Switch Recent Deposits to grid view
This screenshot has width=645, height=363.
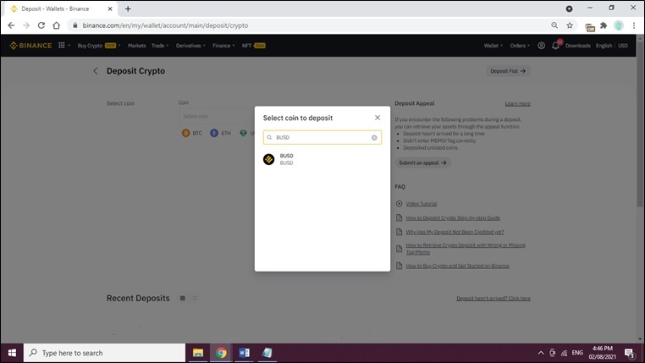[183, 298]
